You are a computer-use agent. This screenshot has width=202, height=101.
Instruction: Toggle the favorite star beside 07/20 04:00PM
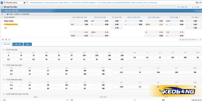(2, 17)
